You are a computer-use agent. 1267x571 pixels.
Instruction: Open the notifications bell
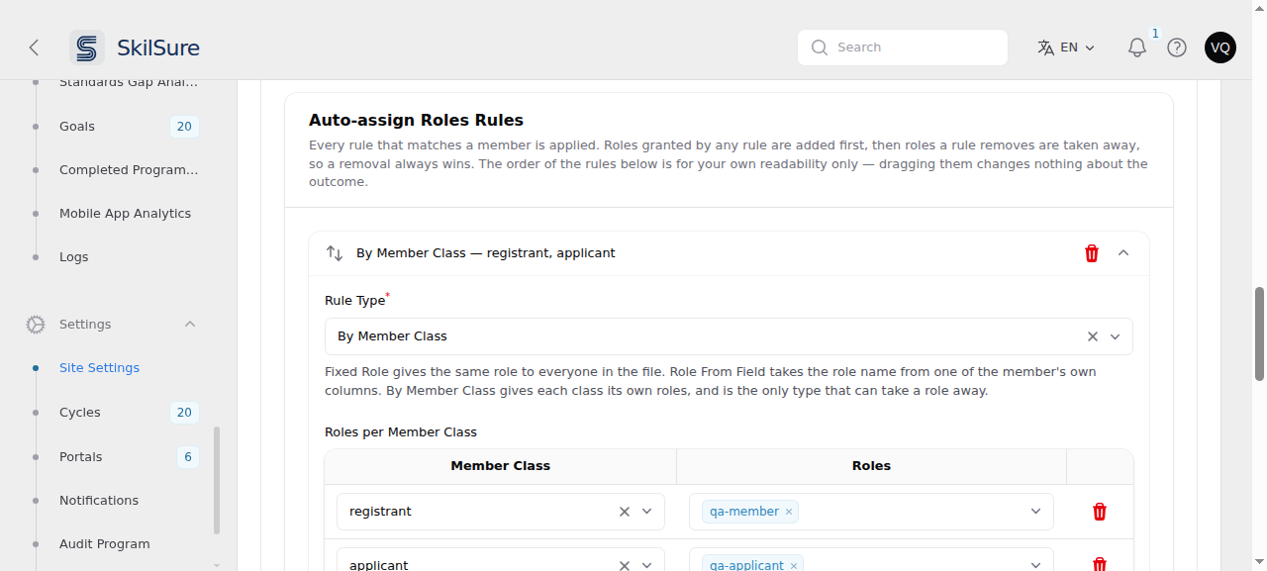tap(1137, 48)
